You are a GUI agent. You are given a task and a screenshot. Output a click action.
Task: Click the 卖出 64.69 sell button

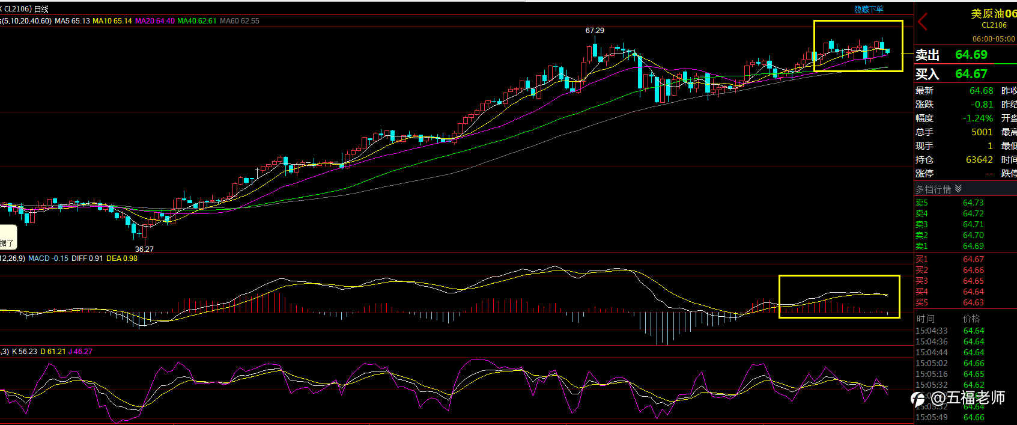(x=965, y=55)
